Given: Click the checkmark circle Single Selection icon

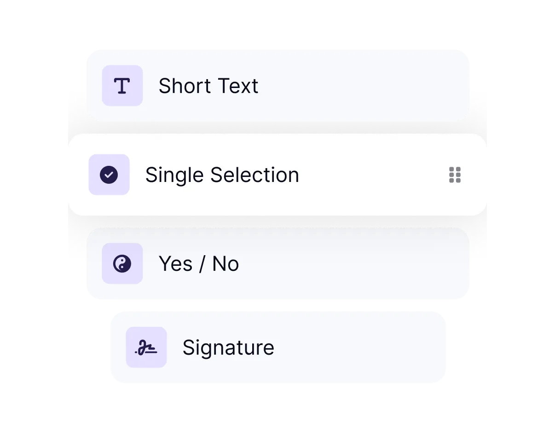Looking at the screenshot, I should [109, 175].
